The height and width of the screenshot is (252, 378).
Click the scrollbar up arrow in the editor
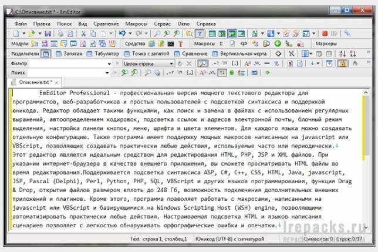click(366, 93)
